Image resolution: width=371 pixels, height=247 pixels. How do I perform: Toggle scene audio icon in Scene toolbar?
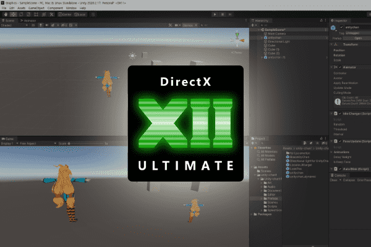(x=46, y=25)
